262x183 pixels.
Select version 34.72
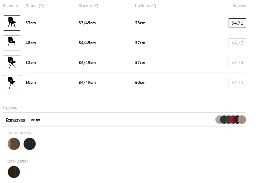[237, 43]
